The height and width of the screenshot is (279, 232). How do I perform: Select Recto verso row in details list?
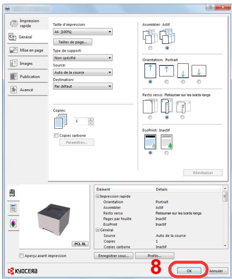(x=158, y=213)
